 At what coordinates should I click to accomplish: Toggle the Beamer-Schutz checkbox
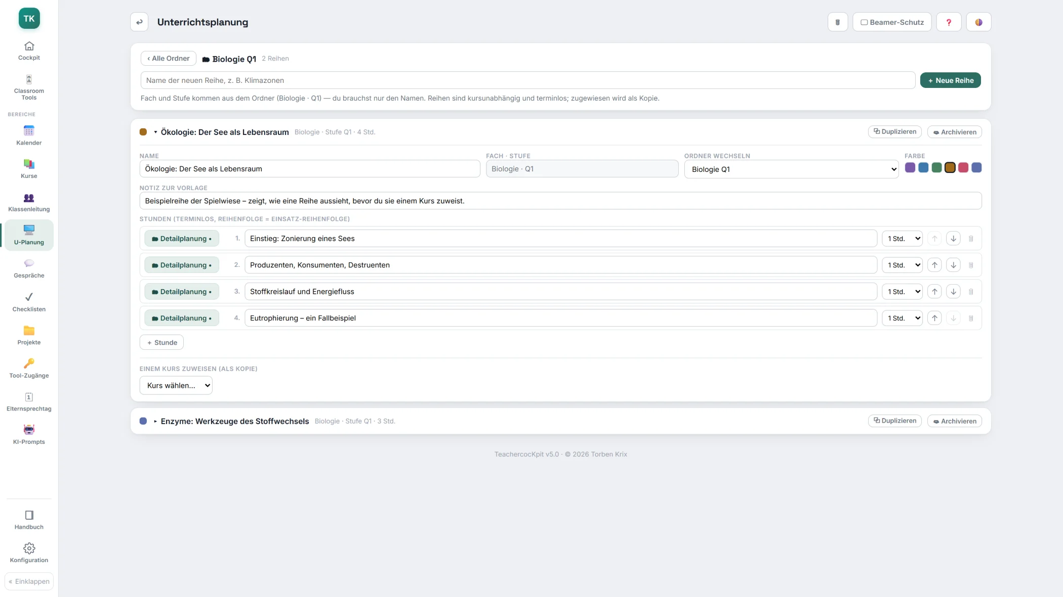tap(864, 22)
